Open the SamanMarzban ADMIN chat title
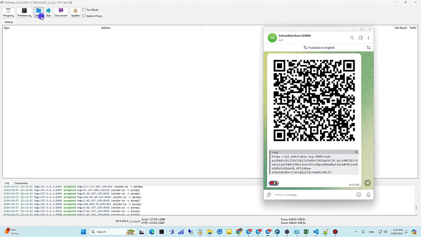Image resolution: width=421 pixels, height=237 pixels. (x=295, y=36)
